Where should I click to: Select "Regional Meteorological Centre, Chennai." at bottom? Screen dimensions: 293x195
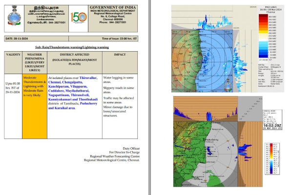112,160
